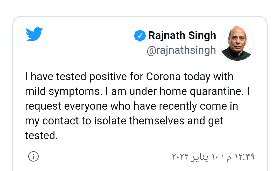This screenshot has width=280, height=171.
Task: Click the word 'contact' in tweet text
Action: click(60, 121)
